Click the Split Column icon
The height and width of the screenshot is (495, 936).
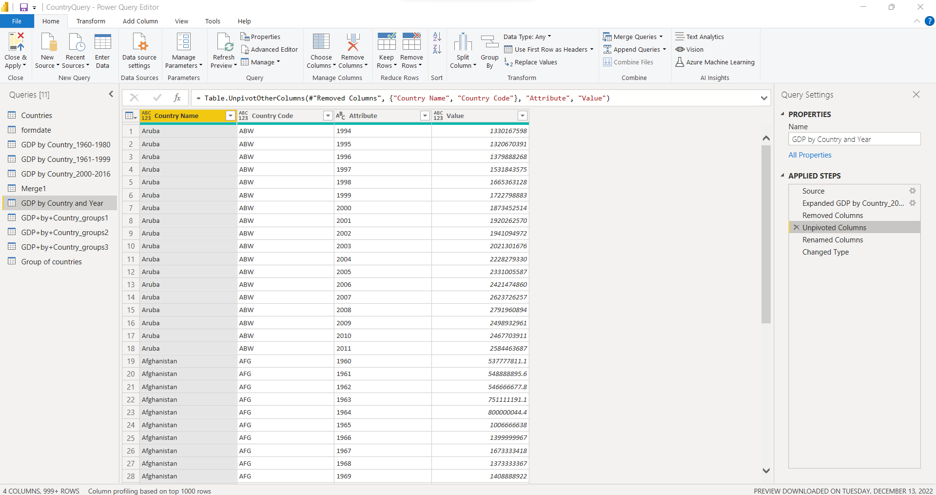click(x=463, y=42)
